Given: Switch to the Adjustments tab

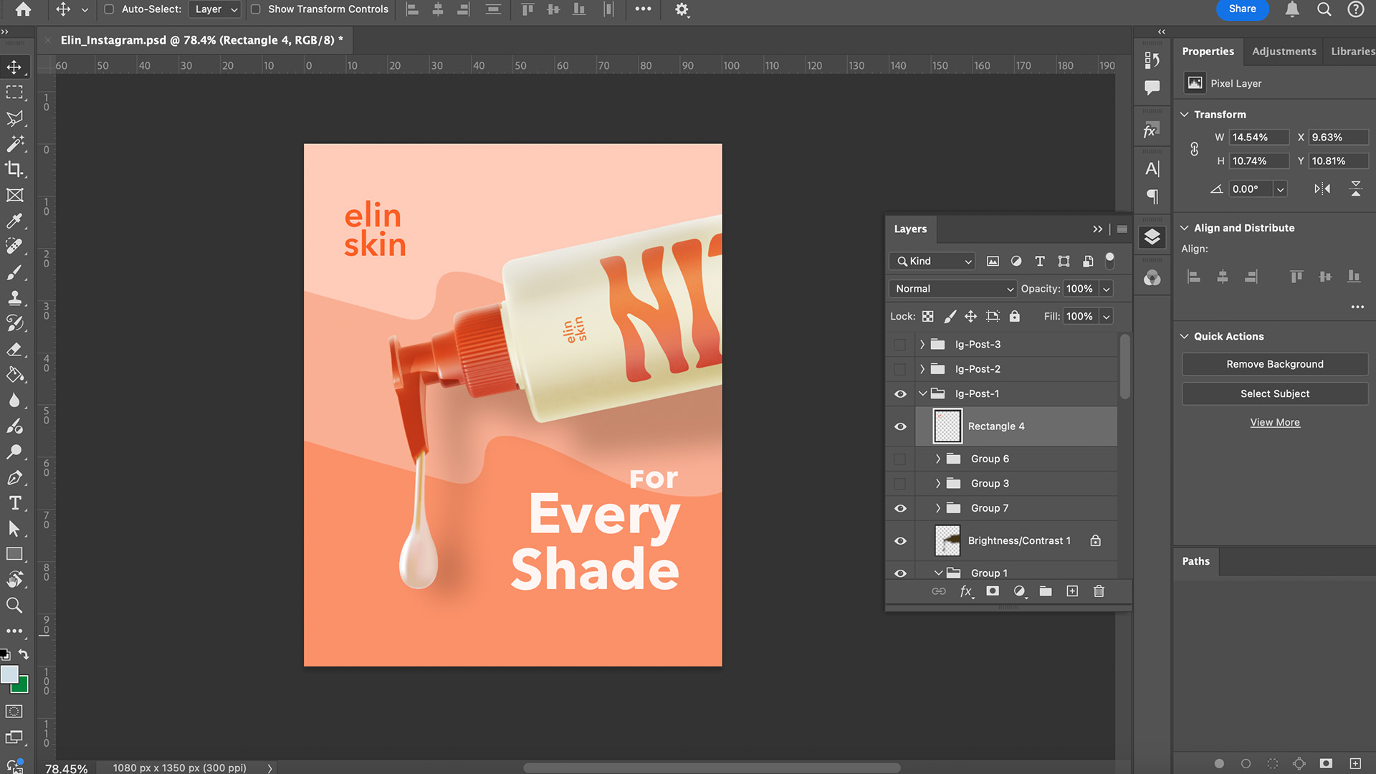Looking at the screenshot, I should pos(1284,52).
